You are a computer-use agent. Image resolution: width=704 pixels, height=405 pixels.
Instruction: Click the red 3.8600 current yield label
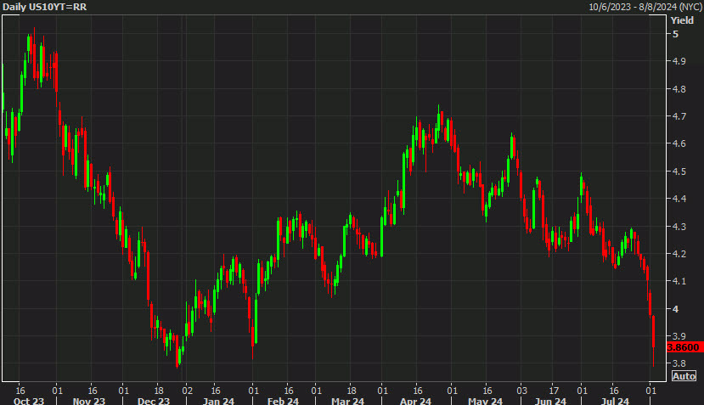click(683, 347)
